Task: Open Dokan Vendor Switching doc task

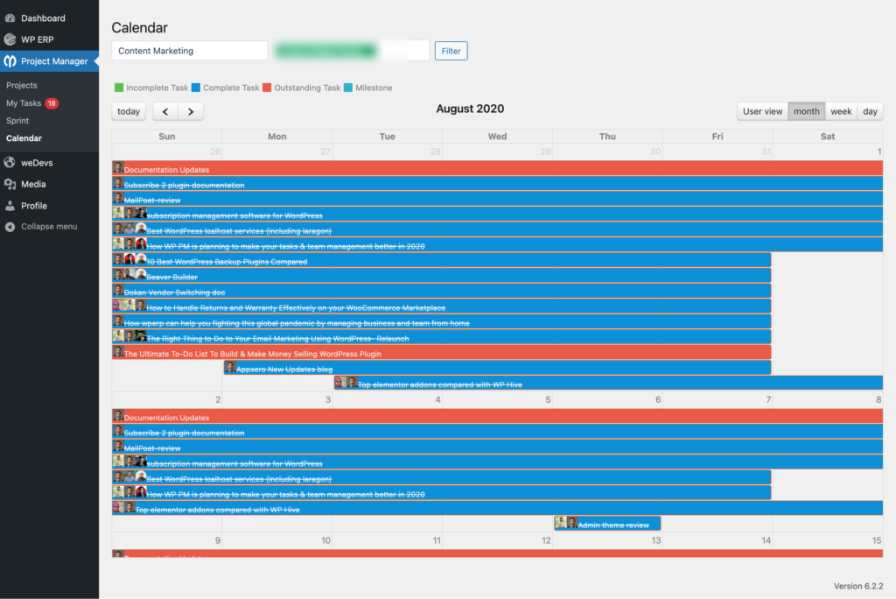Action: [x=442, y=292]
